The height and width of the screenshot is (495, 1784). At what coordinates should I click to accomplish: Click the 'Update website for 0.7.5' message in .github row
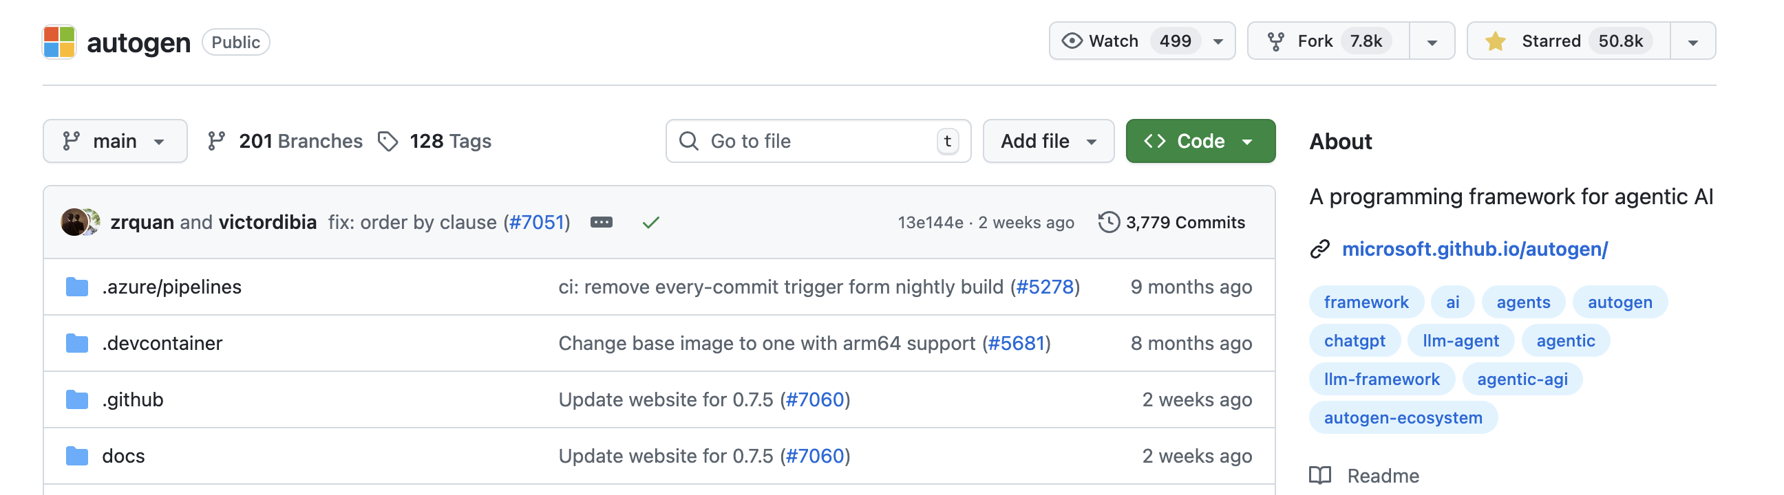pyautogui.click(x=666, y=399)
